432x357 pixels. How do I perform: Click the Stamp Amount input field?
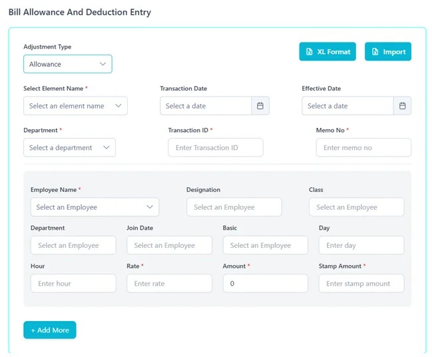(361, 283)
